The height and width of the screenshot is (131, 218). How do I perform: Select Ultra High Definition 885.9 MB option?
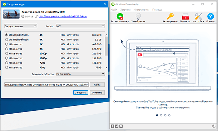(x=6, y=35)
